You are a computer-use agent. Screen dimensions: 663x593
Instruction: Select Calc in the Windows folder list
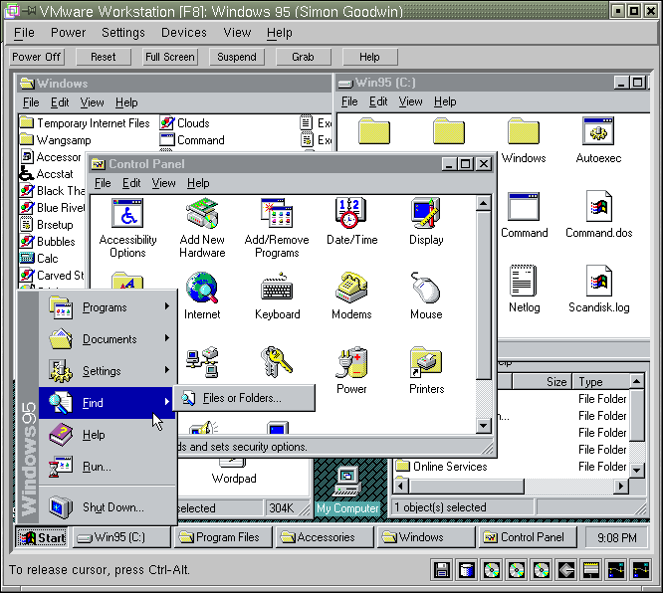39,259
